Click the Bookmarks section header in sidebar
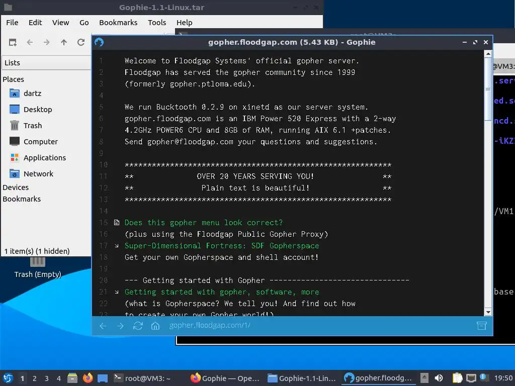This screenshot has width=515, height=386. point(22,199)
